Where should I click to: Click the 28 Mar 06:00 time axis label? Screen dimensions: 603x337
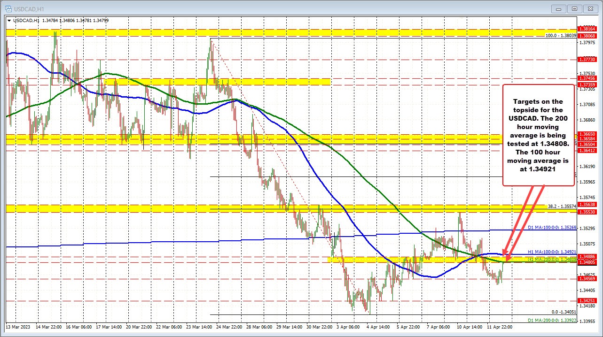(260, 326)
